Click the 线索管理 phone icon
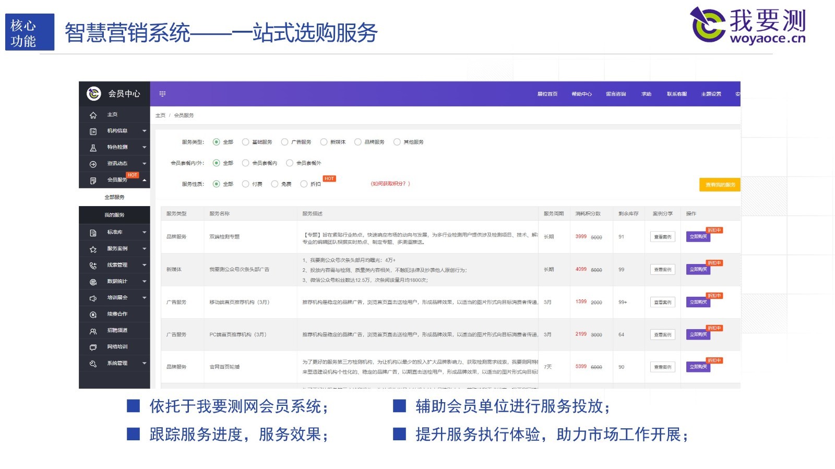The image size is (835, 469). (x=93, y=266)
